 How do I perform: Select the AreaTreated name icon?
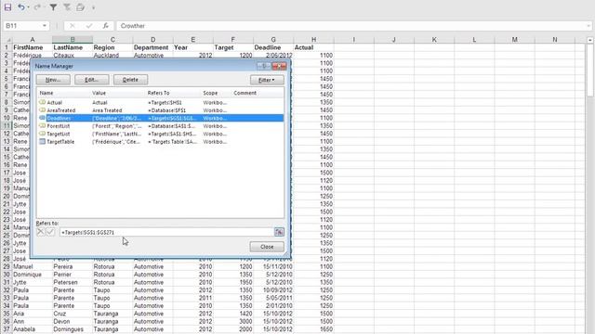(x=42, y=110)
